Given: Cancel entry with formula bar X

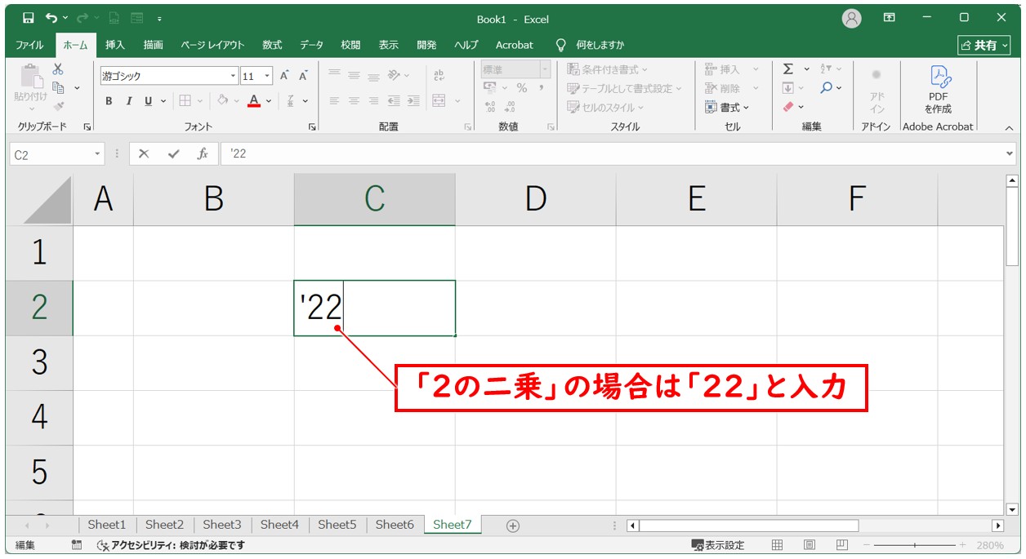Looking at the screenshot, I should (144, 153).
